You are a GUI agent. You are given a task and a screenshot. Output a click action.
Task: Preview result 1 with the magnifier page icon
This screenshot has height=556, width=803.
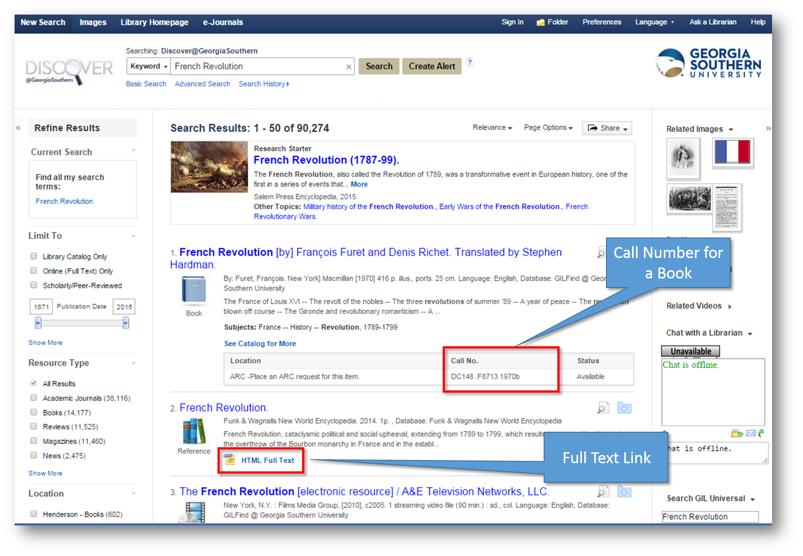coord(601,253)
